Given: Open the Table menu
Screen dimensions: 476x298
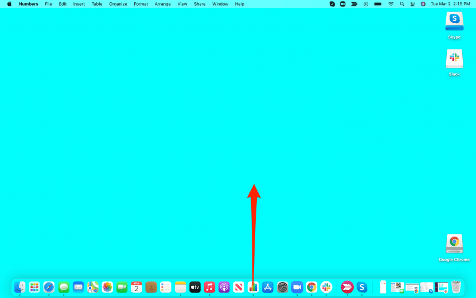Looking at the screenshot, I should (x=97, y=4).
